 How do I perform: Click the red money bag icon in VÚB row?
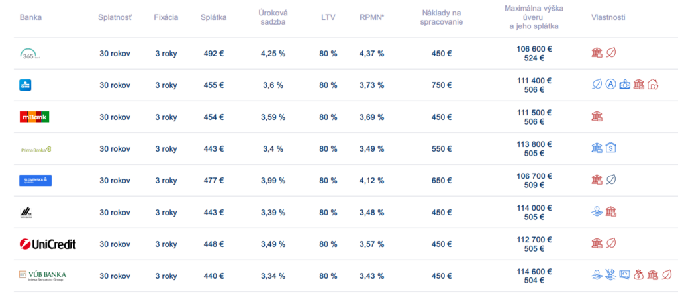pyautogui.click(x=638, y=275)
